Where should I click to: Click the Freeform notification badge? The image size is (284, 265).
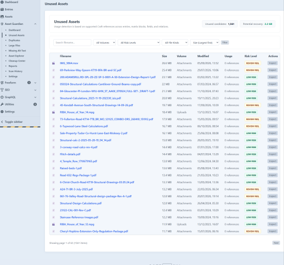(x=29, y=83)
